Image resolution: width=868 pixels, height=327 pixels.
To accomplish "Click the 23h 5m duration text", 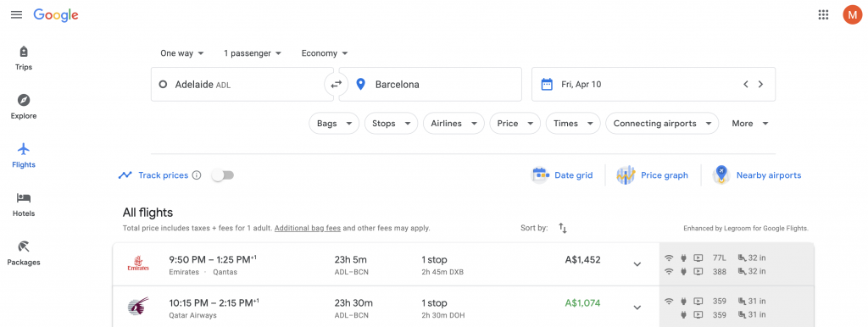I will pyautogui.click(x=350, y=259).
